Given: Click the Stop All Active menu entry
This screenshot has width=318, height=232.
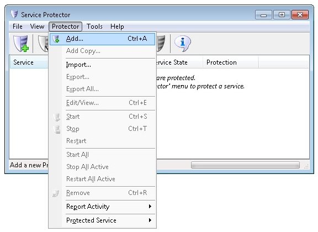Looking at the screenshot, I should point(103,167).
